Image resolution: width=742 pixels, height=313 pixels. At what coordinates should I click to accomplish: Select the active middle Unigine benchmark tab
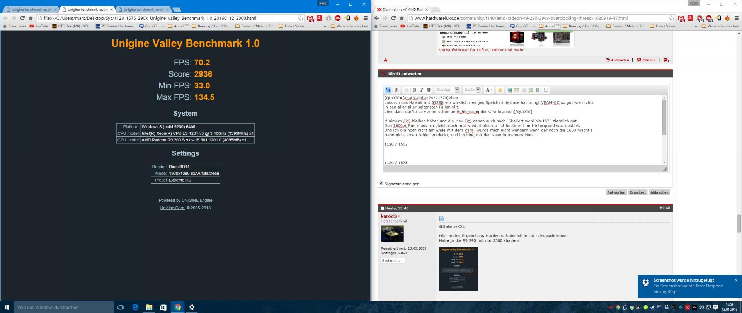[87, 9]
